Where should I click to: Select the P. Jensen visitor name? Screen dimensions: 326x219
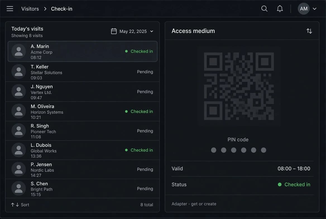tap(41, 165)
